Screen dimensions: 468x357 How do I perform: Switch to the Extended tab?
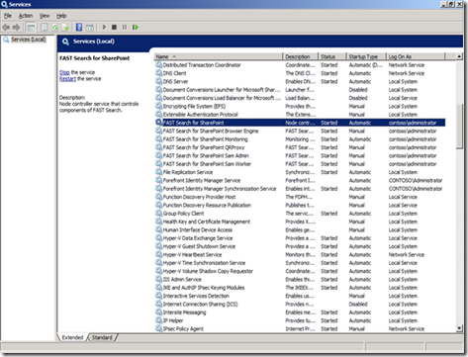(72, 337)
